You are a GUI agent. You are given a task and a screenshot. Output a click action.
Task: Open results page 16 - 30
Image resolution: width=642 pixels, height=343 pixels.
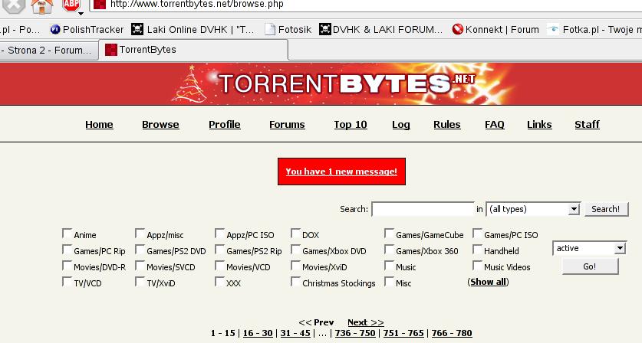point(258,333)
